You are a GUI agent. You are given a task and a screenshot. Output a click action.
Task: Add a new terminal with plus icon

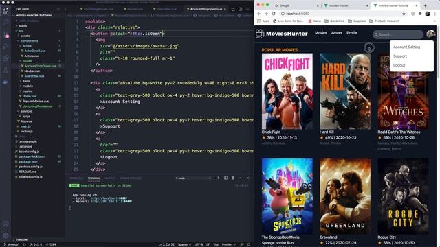tap(218, 178)
